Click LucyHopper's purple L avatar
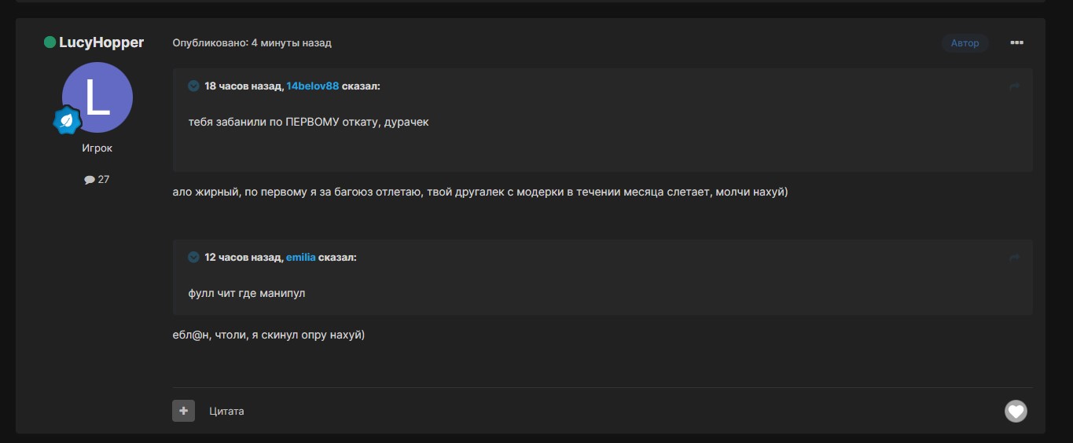 97,97
